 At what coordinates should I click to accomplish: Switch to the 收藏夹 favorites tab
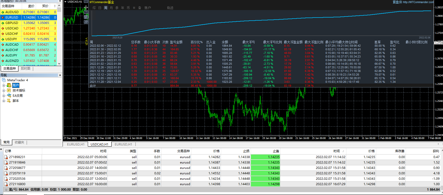pos(19,142)
